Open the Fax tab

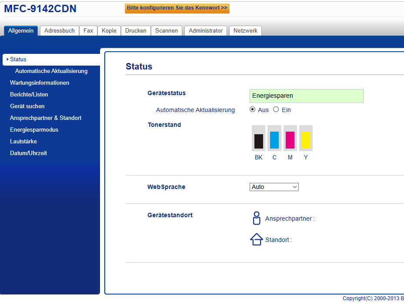point(88,30)
